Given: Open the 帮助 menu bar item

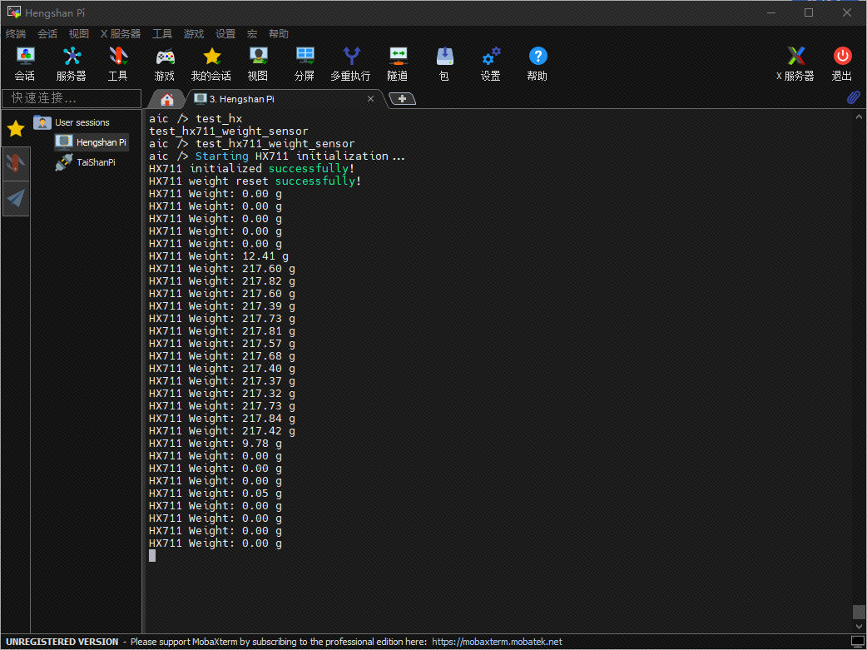Looking at the screenshot, I should tap(279, 34).
